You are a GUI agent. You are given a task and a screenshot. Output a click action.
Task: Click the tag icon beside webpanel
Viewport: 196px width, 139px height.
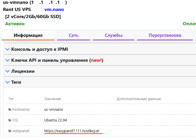point(9,131)
